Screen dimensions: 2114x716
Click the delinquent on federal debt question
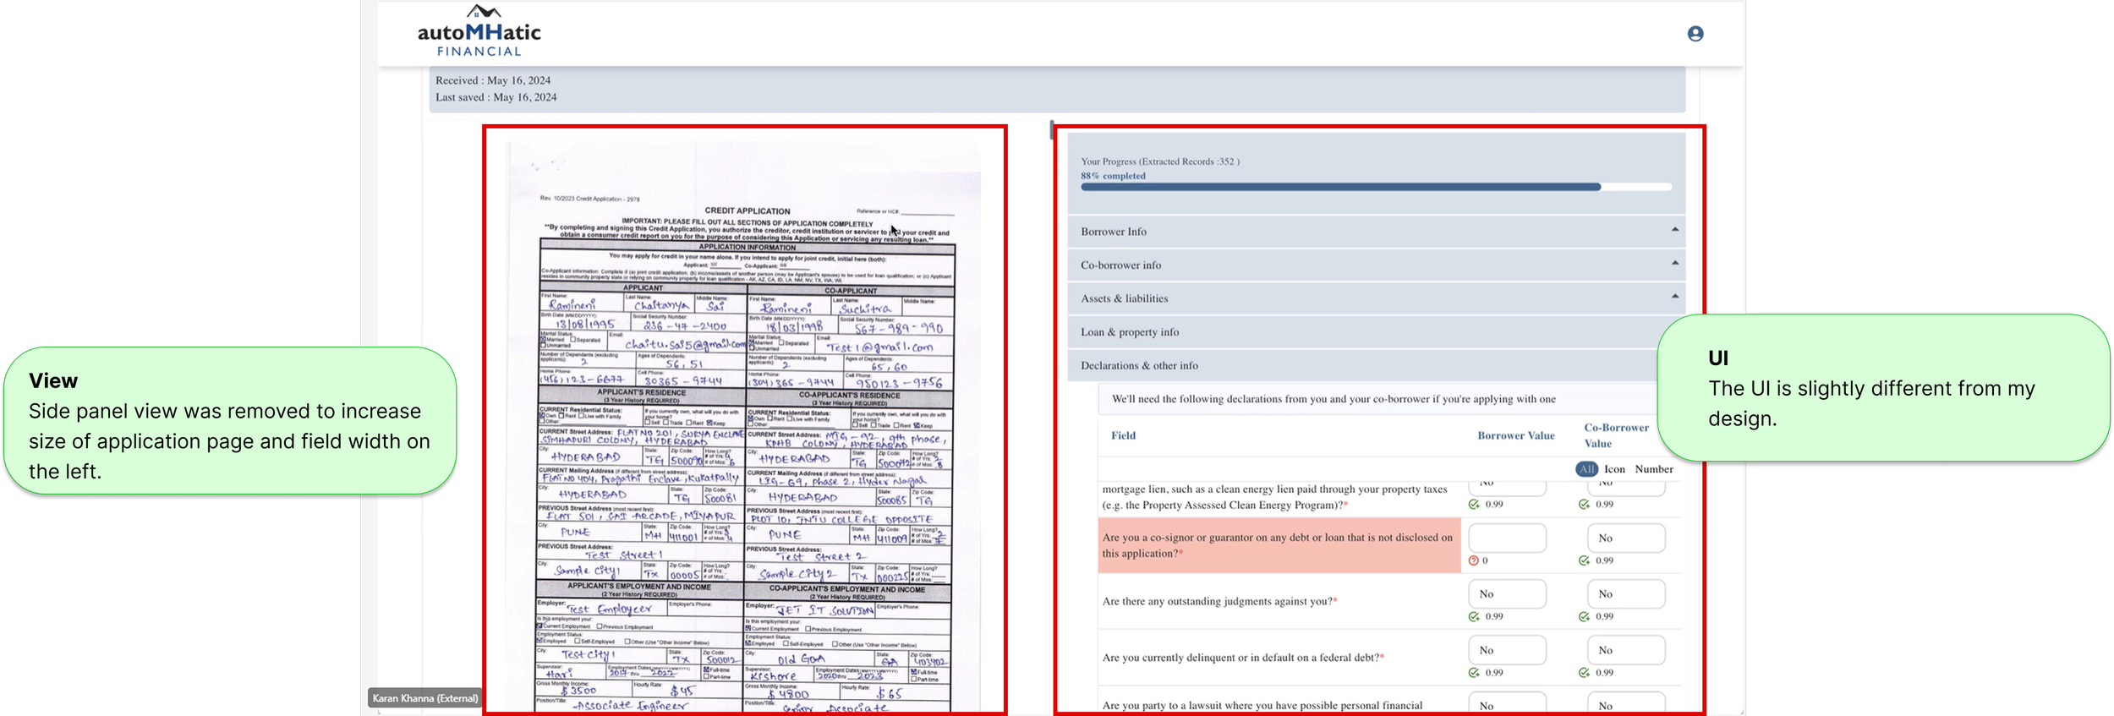1243,657
